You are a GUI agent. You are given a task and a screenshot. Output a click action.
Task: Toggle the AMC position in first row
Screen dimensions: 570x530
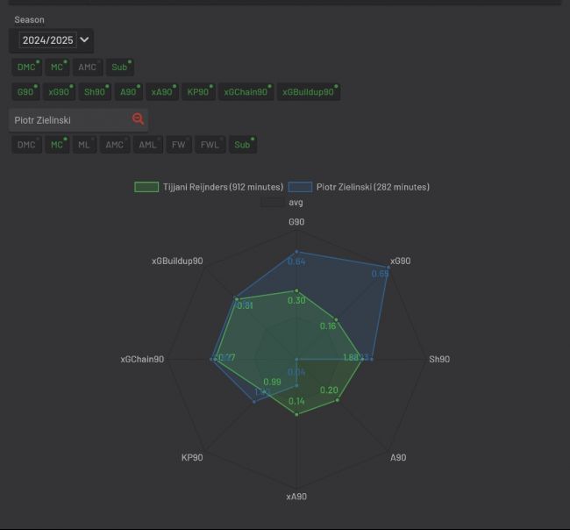pyautogui.click(x=88, y=68)
